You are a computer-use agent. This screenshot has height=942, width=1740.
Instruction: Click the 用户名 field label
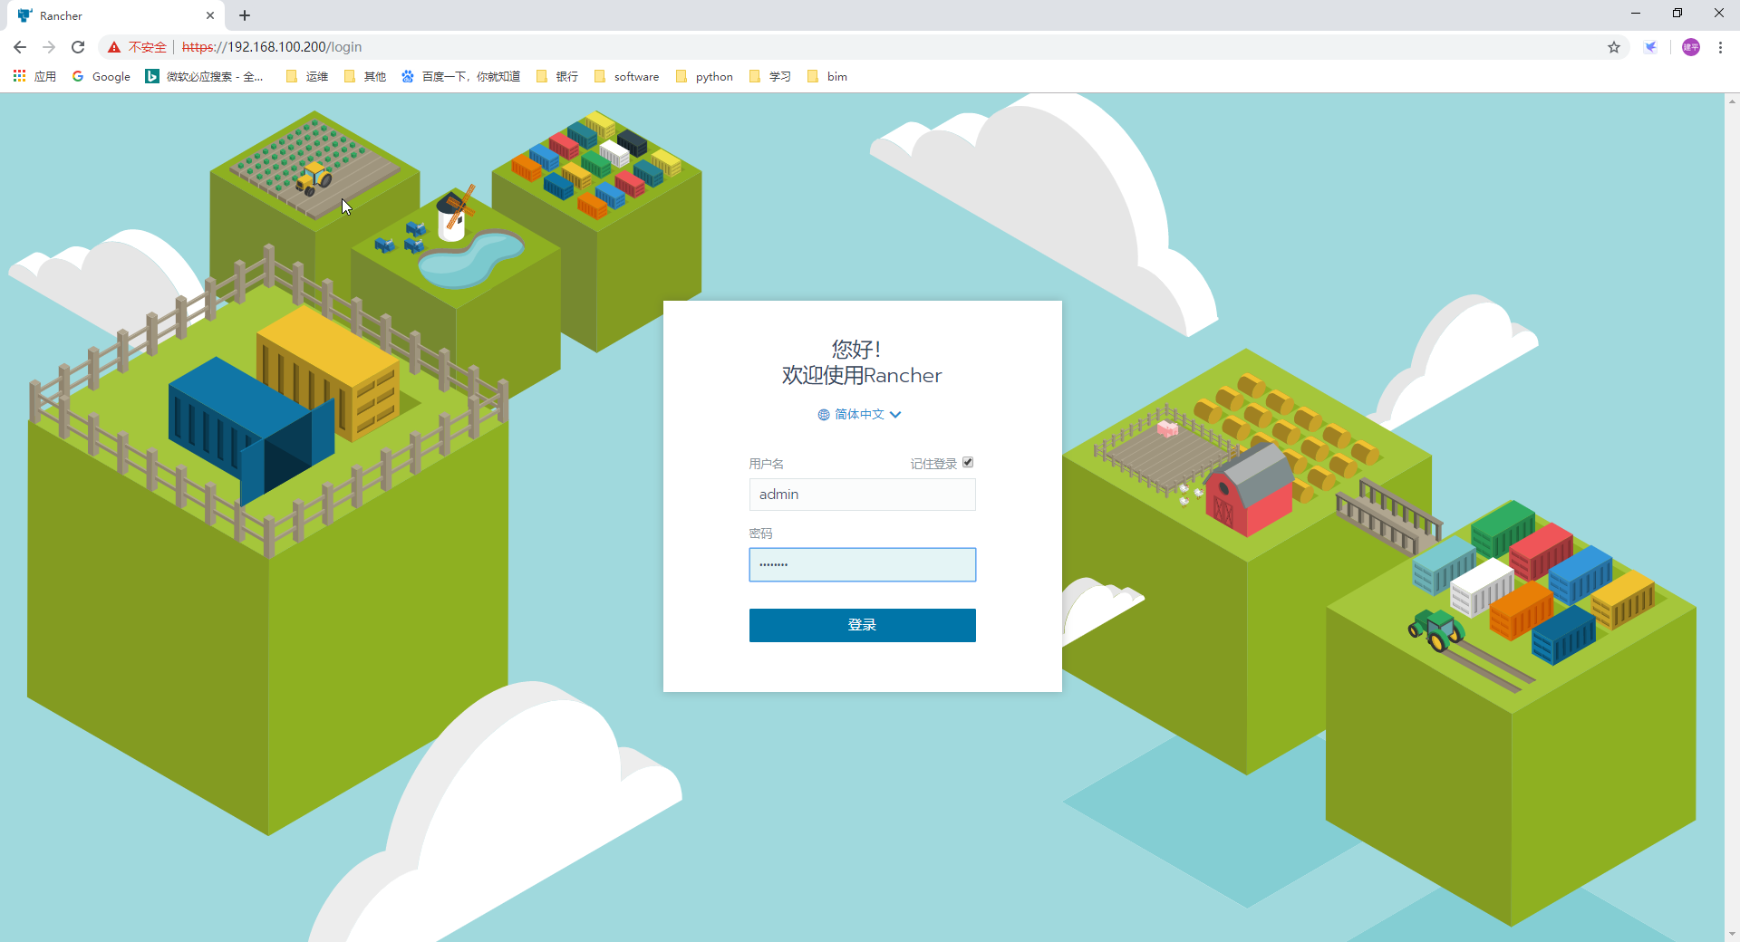(766, 464)
